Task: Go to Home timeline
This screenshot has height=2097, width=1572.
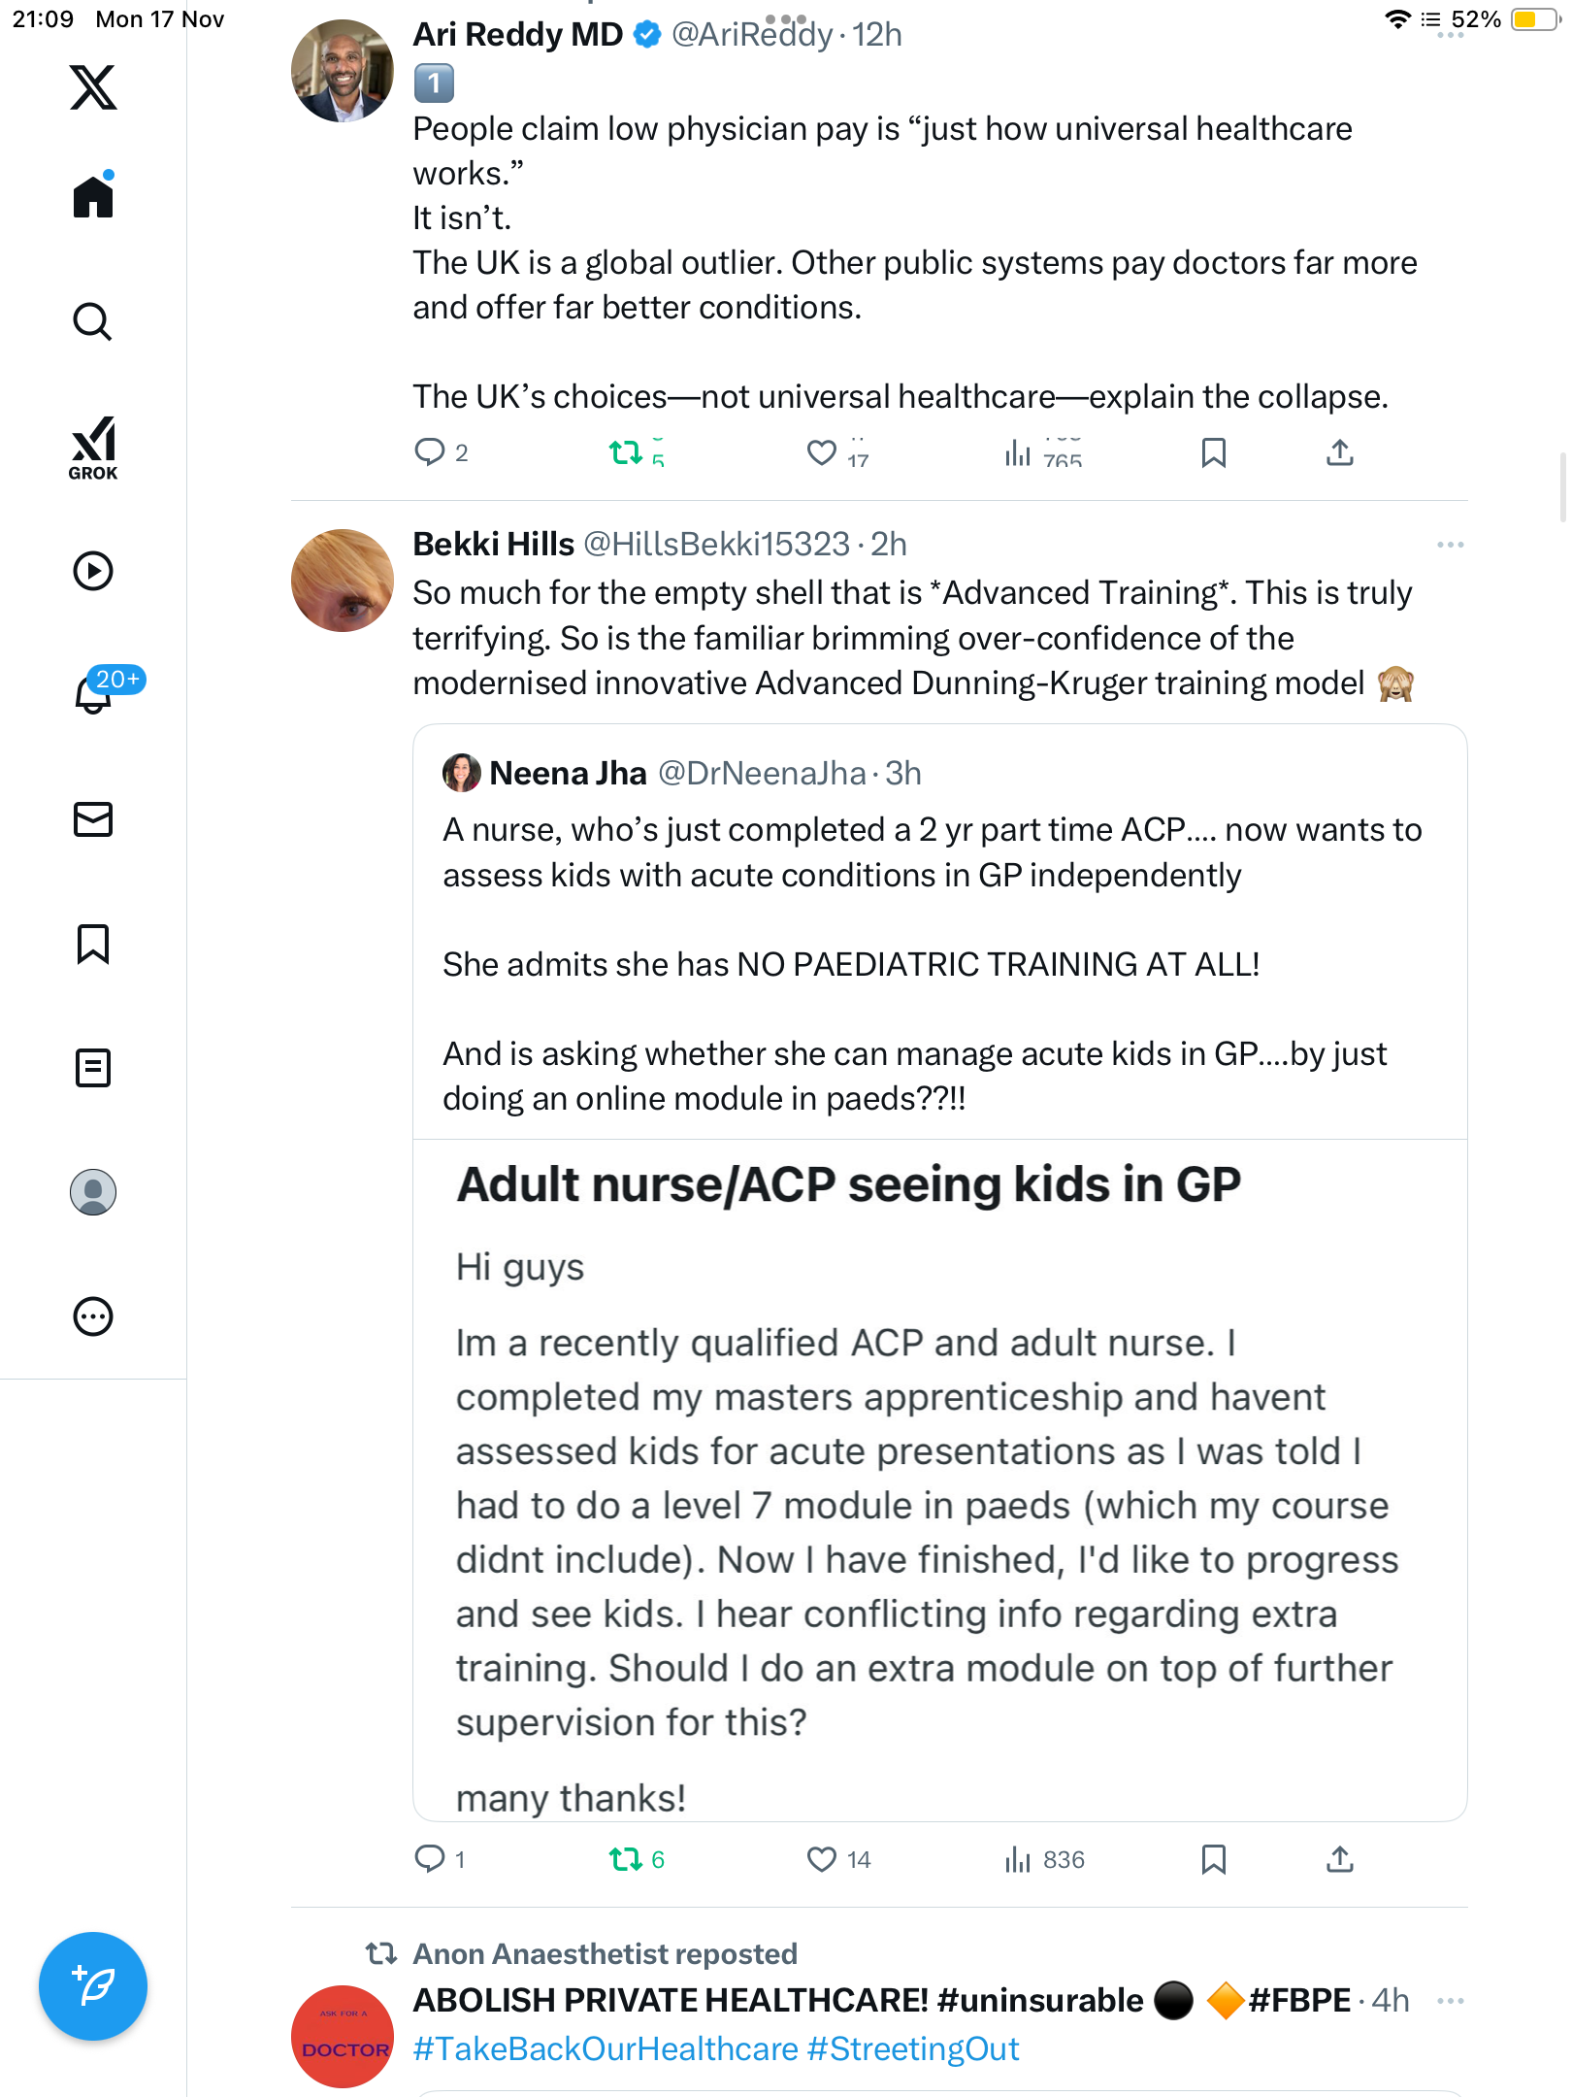Action: click(x=93, y=197)
